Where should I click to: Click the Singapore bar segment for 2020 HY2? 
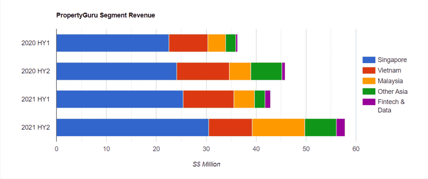coord(117,71)
